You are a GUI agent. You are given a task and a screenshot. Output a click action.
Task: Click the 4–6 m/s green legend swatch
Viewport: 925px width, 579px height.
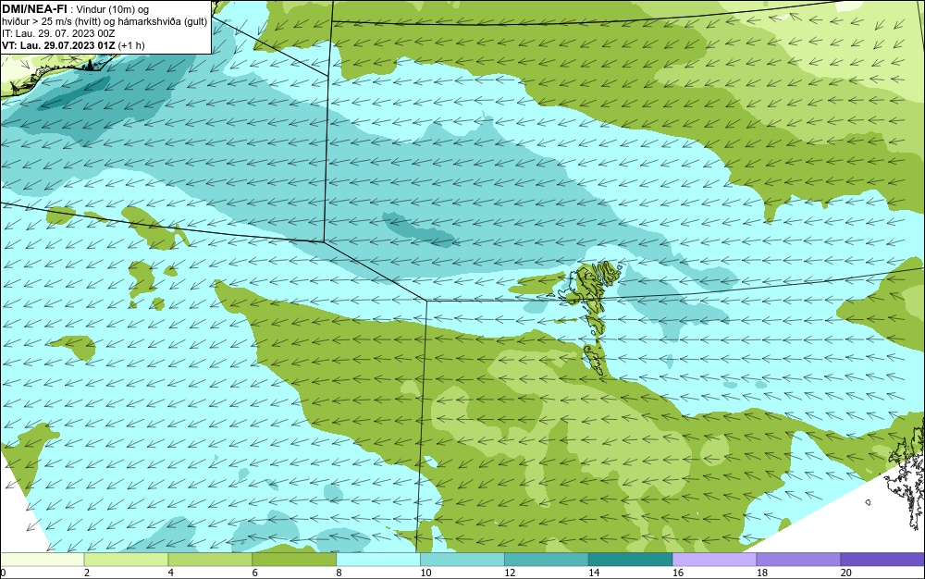210,560
